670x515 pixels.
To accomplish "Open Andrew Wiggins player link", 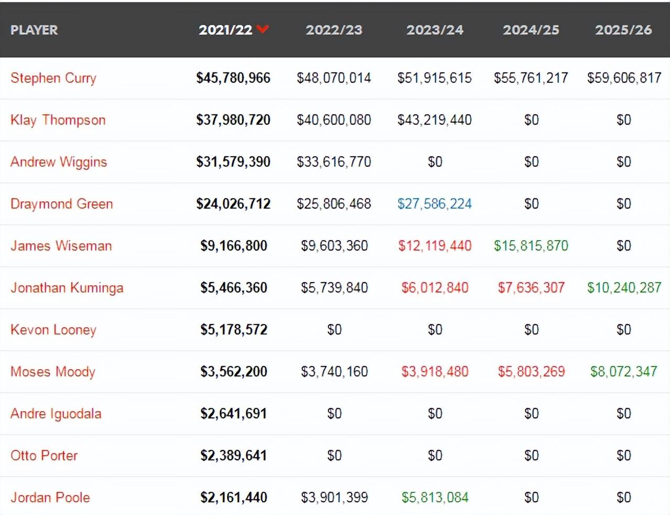I will 59,162.
